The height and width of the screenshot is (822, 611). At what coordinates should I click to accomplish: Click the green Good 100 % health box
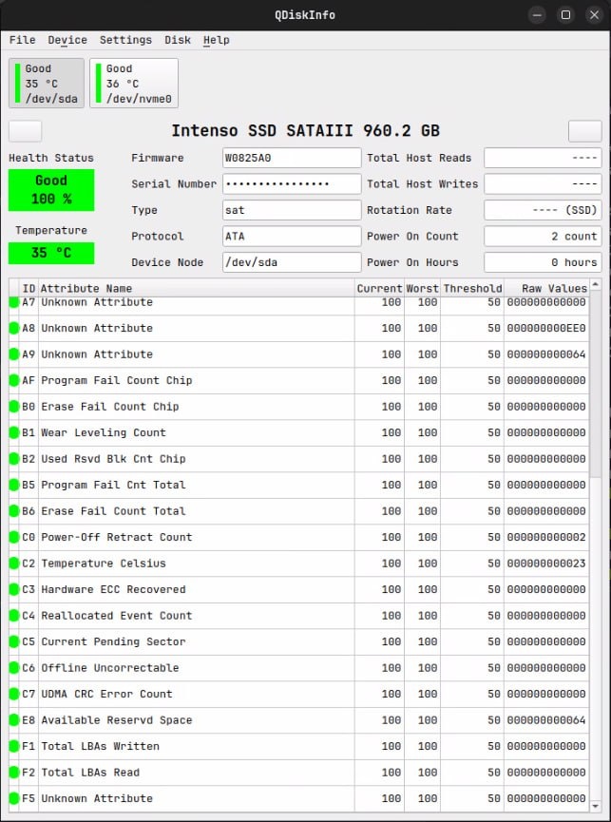click(x=51, y=190)
